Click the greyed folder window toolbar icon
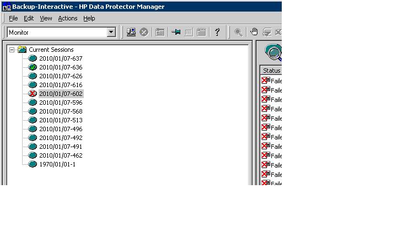The image size is (397, 248). pos(160,33)
